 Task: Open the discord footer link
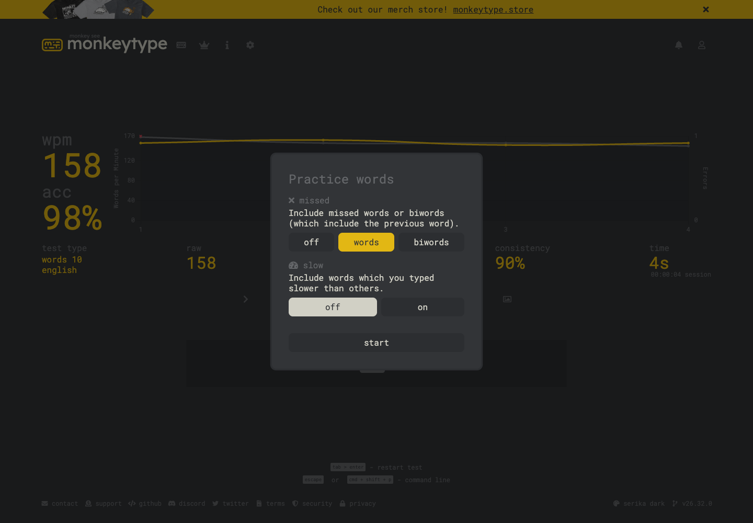coord(187,504)
